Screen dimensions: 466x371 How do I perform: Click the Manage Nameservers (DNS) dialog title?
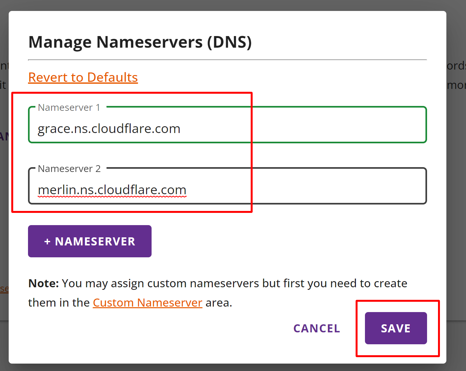[x=140, y=42]
